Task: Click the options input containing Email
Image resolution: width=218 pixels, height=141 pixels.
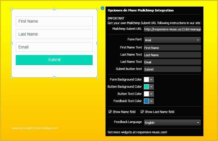Action: pyautogui.click(x=172, y=62)
